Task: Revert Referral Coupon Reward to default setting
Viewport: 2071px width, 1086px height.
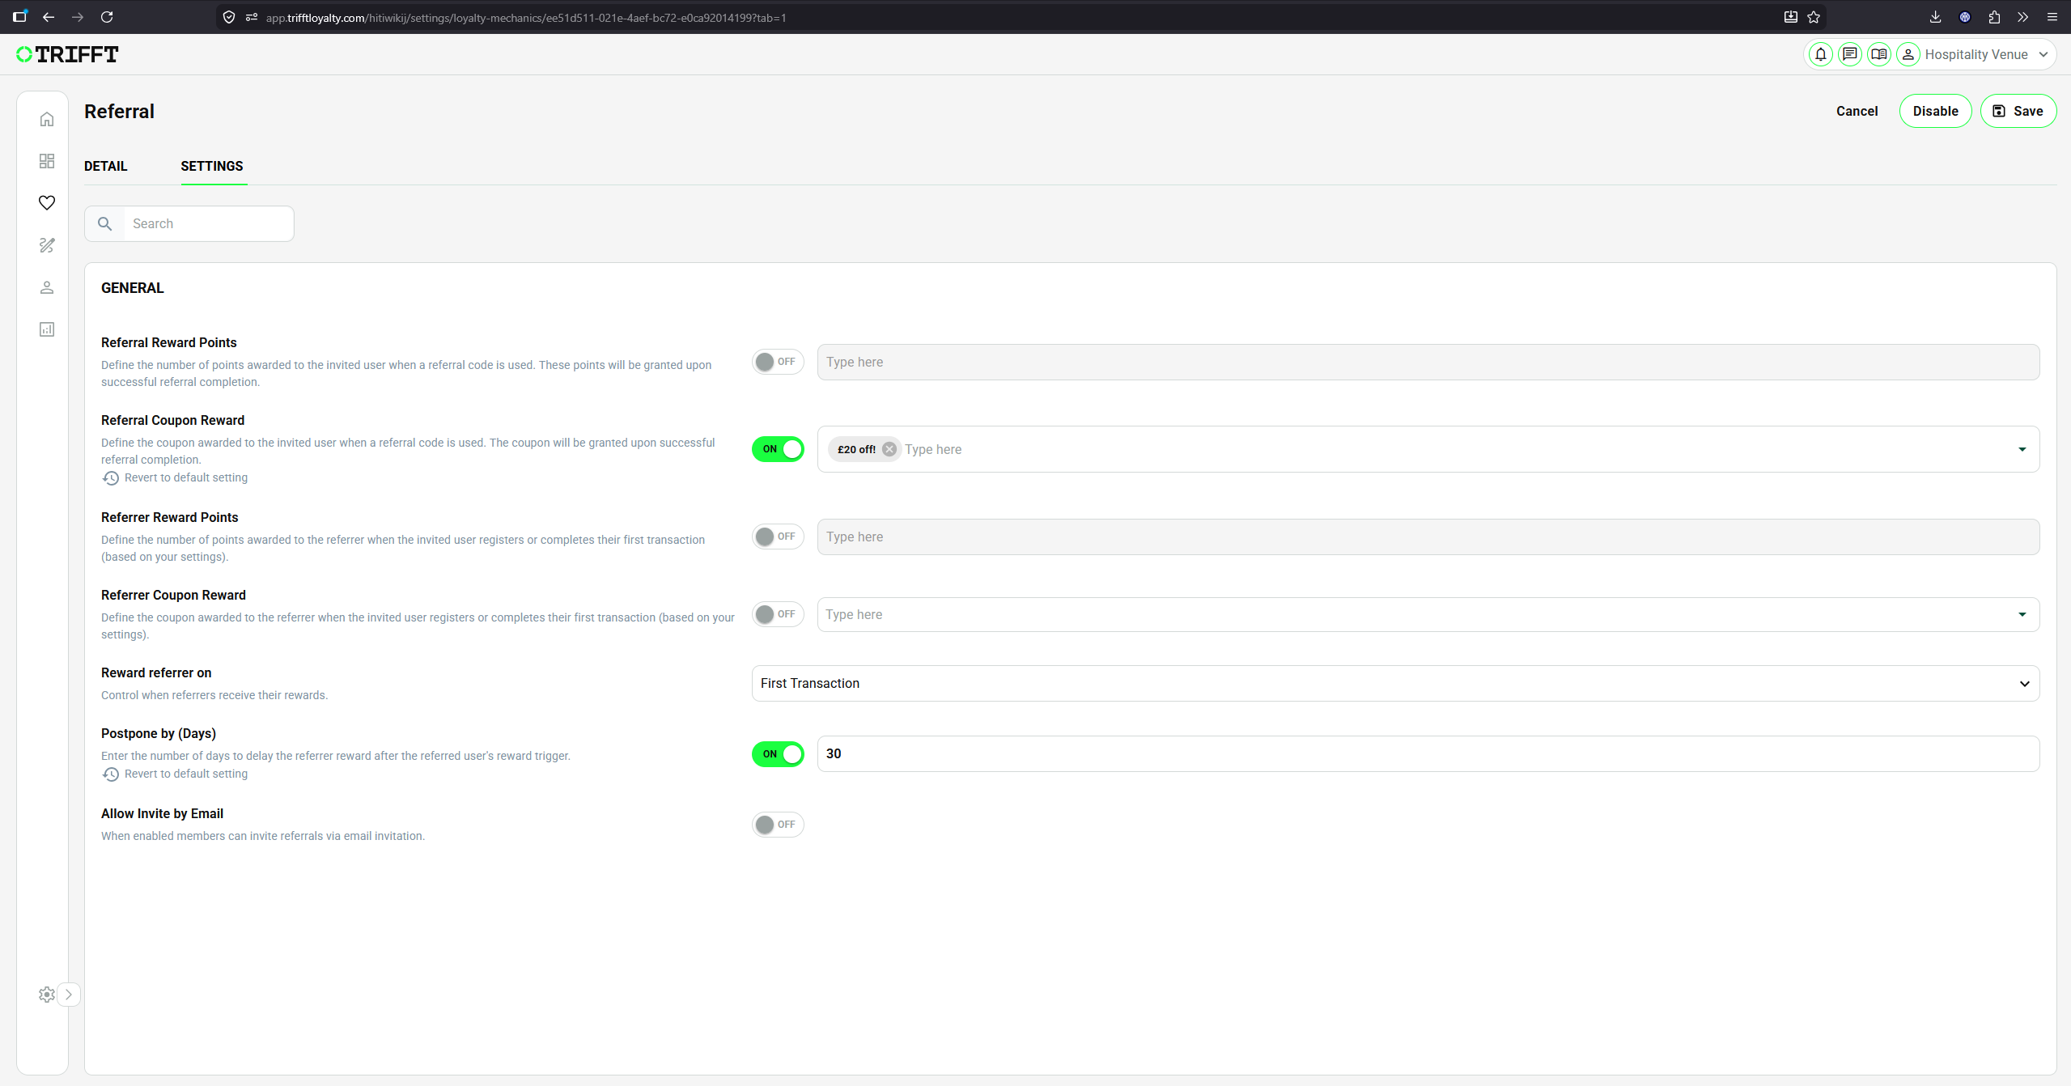Action: tap(175, 477)
